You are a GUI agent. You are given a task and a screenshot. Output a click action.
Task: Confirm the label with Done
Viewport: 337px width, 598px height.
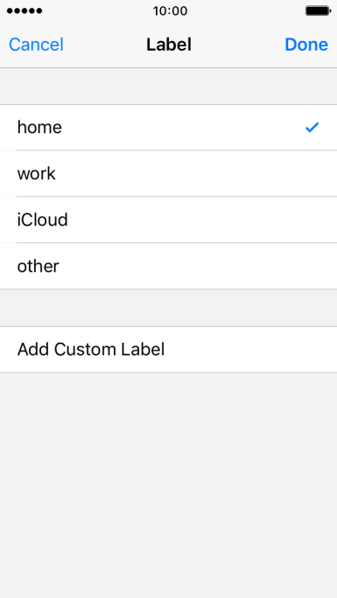tap(306, 45)
